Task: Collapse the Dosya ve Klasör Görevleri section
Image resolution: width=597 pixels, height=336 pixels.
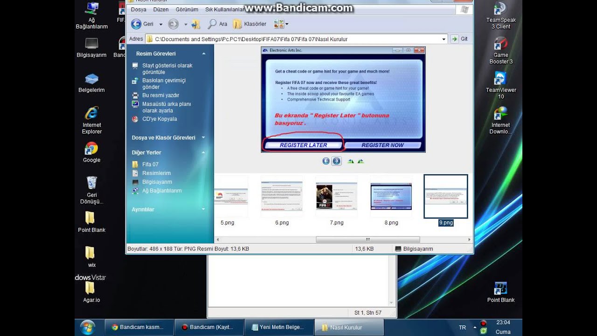Action: [x=203, y=138]
